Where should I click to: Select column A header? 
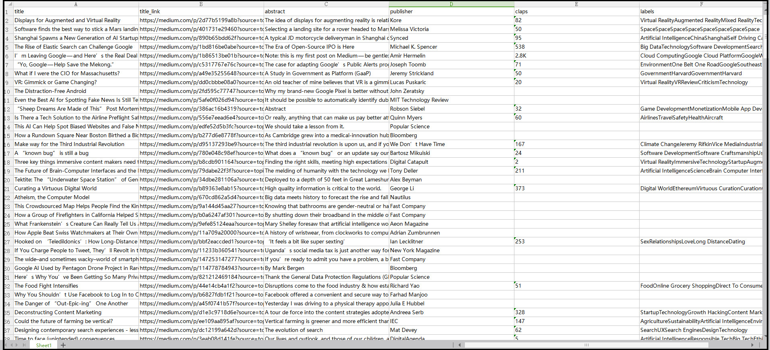tap(76, 4)
